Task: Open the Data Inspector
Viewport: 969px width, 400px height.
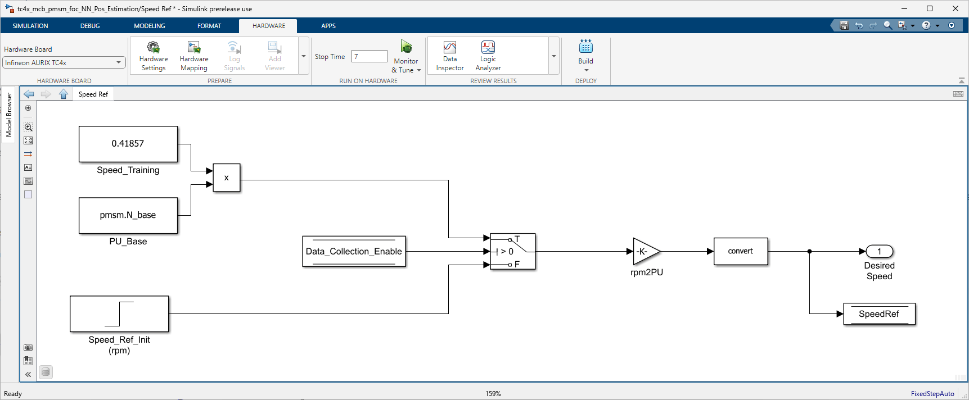Action: click(x=450, y=56)
